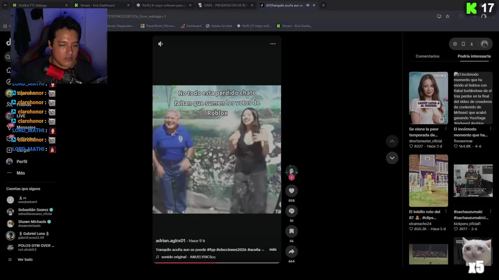
Task: Go to the next video with down chevron
Action: coord(392,158)
